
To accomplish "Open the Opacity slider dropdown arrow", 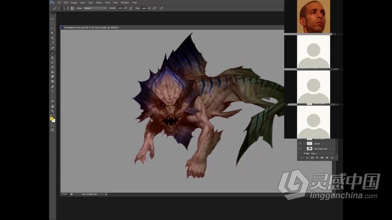I will (x=125, y=8).
